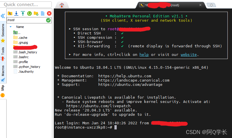Click the https://landscape.canonical.com URL
Image resolution: width=232 pixels, height=138 pixels.
(x=134, y=80)
